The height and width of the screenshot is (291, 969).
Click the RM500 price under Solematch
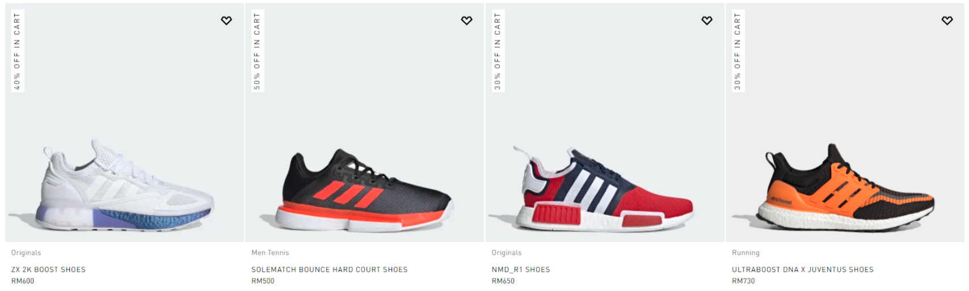pos(263,281)
